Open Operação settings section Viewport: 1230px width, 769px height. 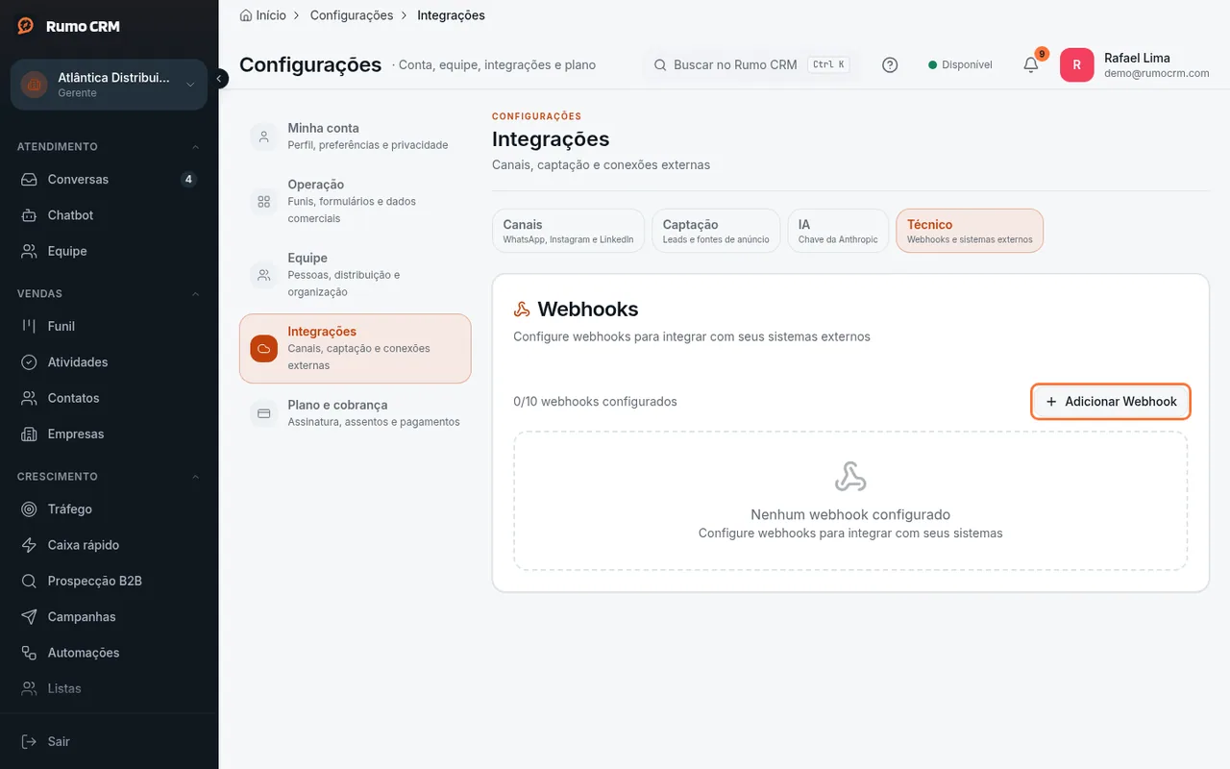point(356,201)
